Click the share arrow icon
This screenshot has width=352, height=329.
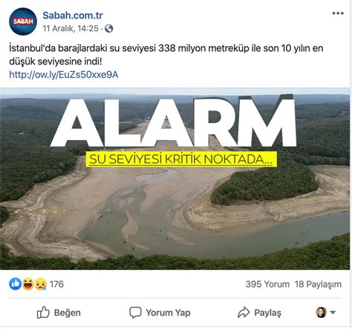[x=244, y=313]
